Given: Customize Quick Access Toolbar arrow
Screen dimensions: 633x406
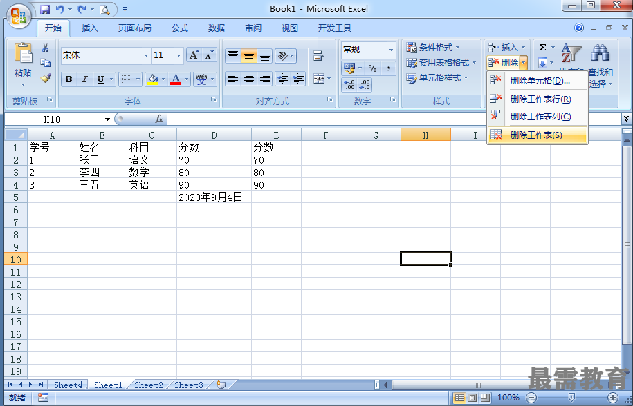Looking at the screenshot, I should click(x=125, y=9).
